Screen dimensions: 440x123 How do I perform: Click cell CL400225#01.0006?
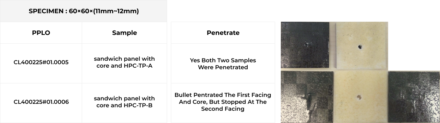click(41, 102)
